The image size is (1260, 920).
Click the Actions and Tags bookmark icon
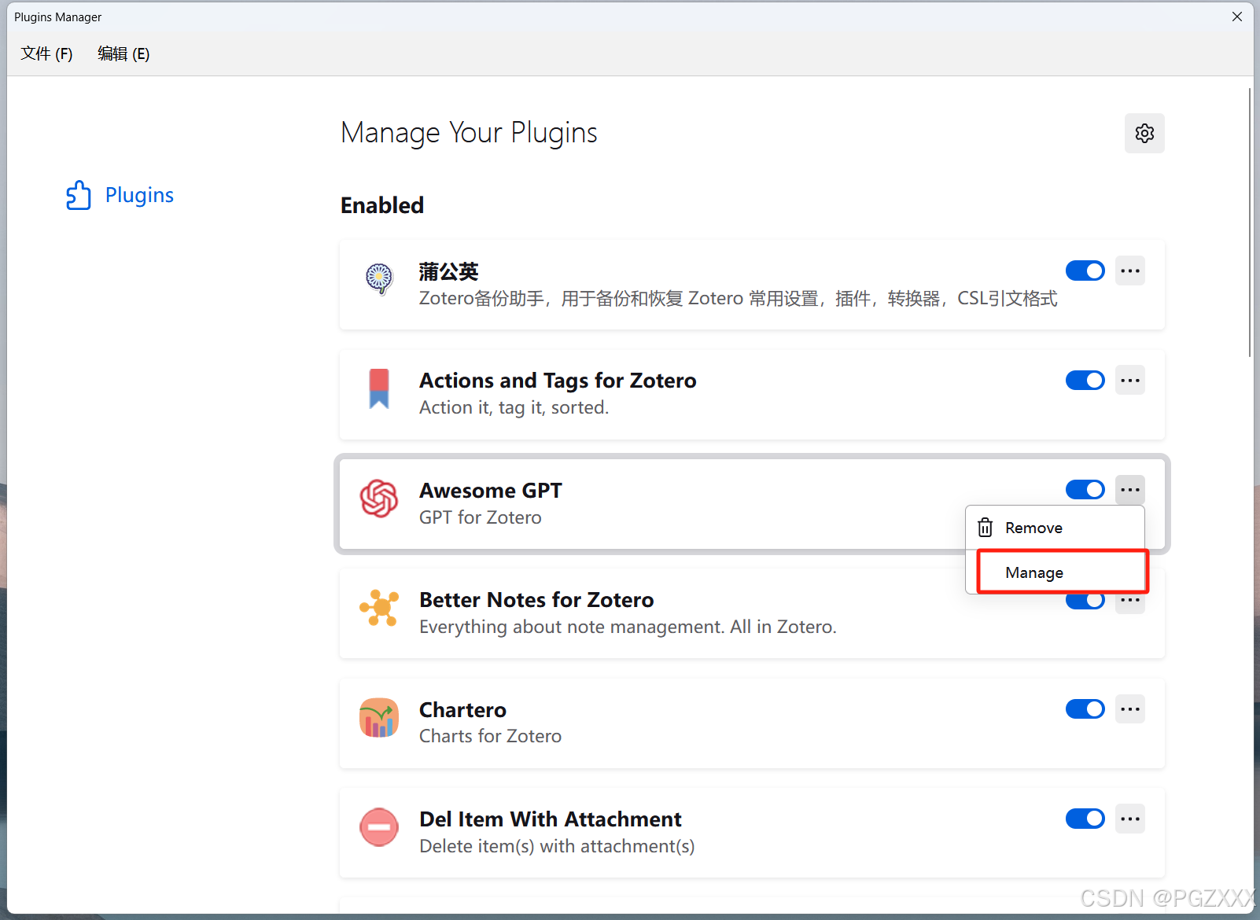point(379,388)
